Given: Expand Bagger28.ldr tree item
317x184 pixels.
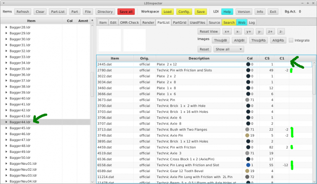Looking at the screenshot, I should click(x=6, y=27).
